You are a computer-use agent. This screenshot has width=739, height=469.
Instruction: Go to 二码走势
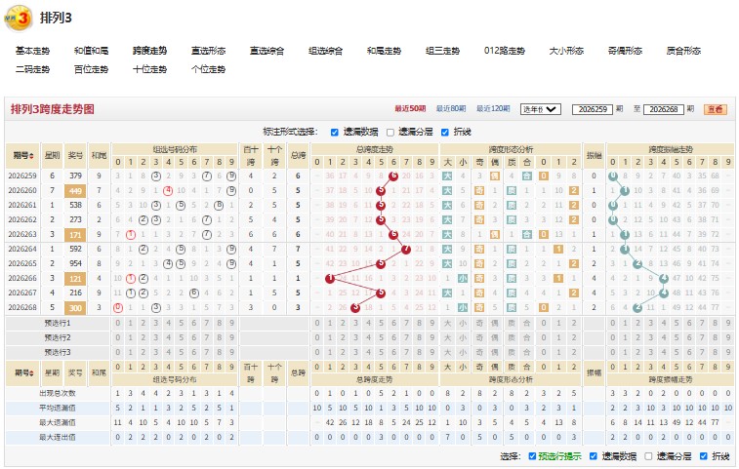pyautogui.click(x=32, y=69)
